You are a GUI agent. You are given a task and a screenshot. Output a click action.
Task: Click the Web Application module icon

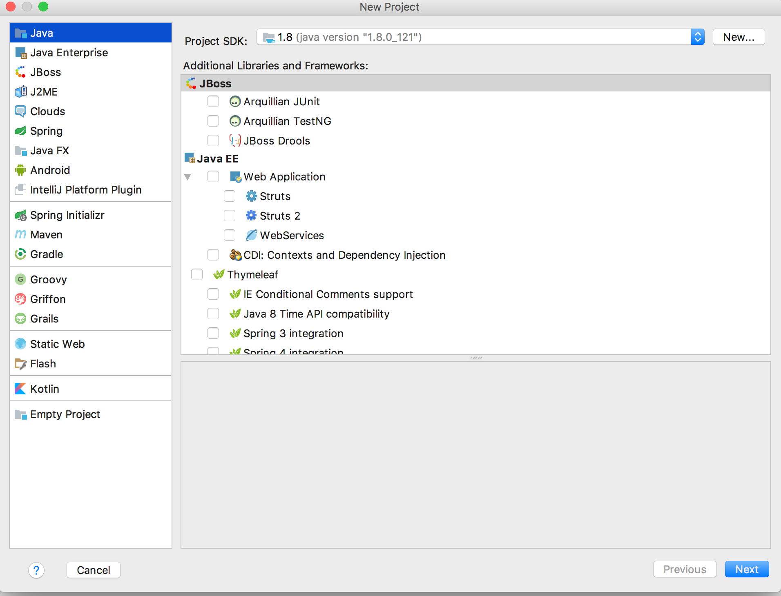coord(236,177)
